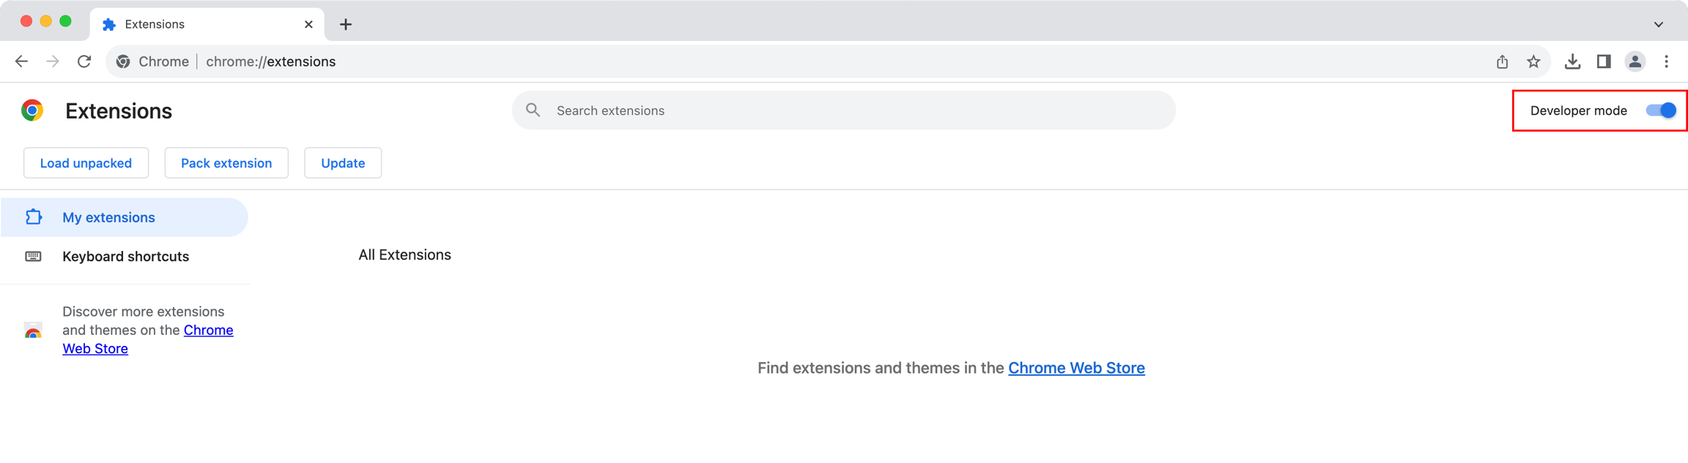The width and height of the screenshot is (1688, 463).
Task: Open Chrome's three-dot menu
Action: pyautogui.click(x=1667, y=62)
